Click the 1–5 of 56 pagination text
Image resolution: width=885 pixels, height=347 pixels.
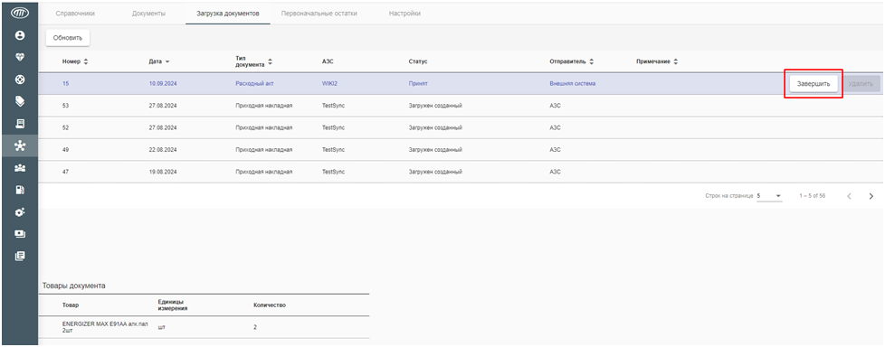click(x=813, y=196)
